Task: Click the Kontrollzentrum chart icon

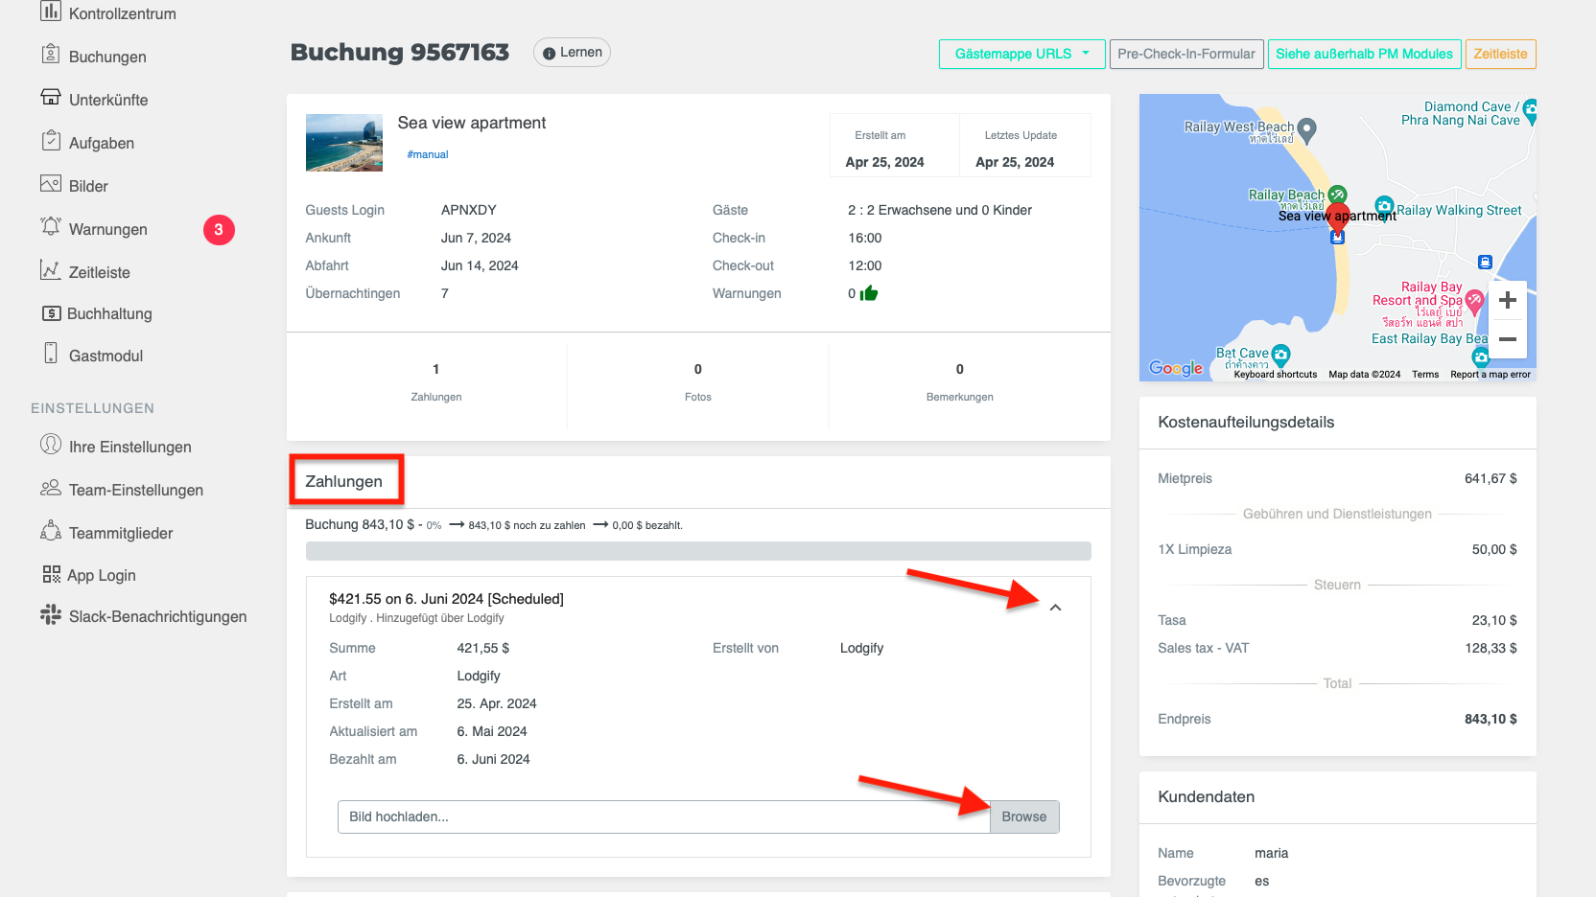Action: click(51, 12)
